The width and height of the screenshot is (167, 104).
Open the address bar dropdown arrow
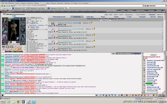tap(143, 6)
